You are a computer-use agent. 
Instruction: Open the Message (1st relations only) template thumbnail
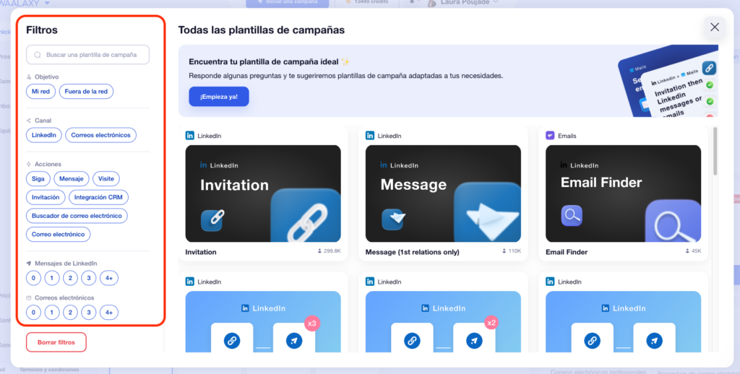click(443, 193)
